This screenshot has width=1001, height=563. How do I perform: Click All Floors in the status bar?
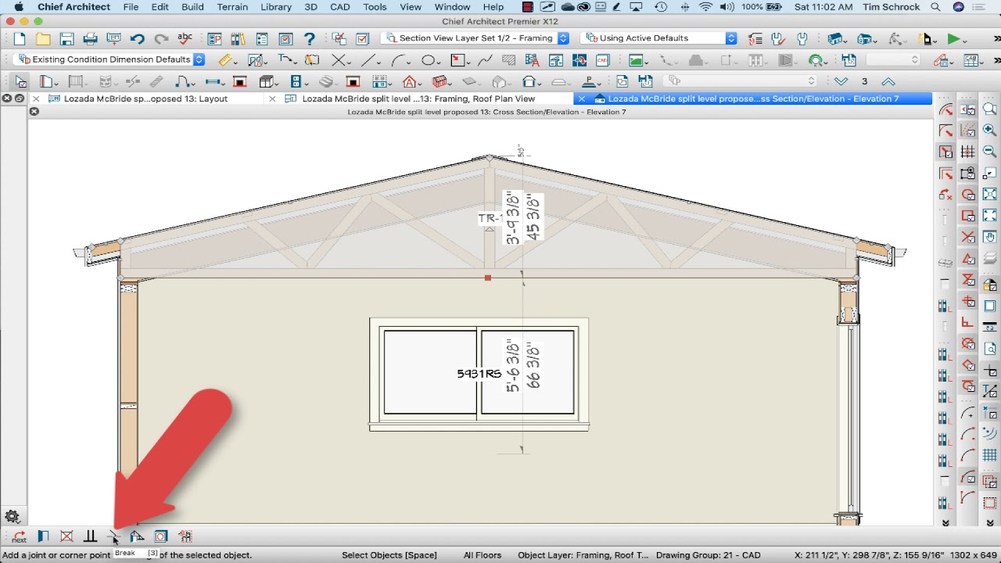click(483, 555)
